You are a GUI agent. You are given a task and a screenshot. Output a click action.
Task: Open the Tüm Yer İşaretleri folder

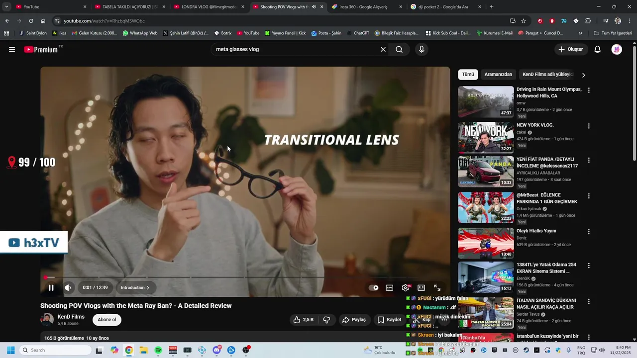click(x=613, y=33)
